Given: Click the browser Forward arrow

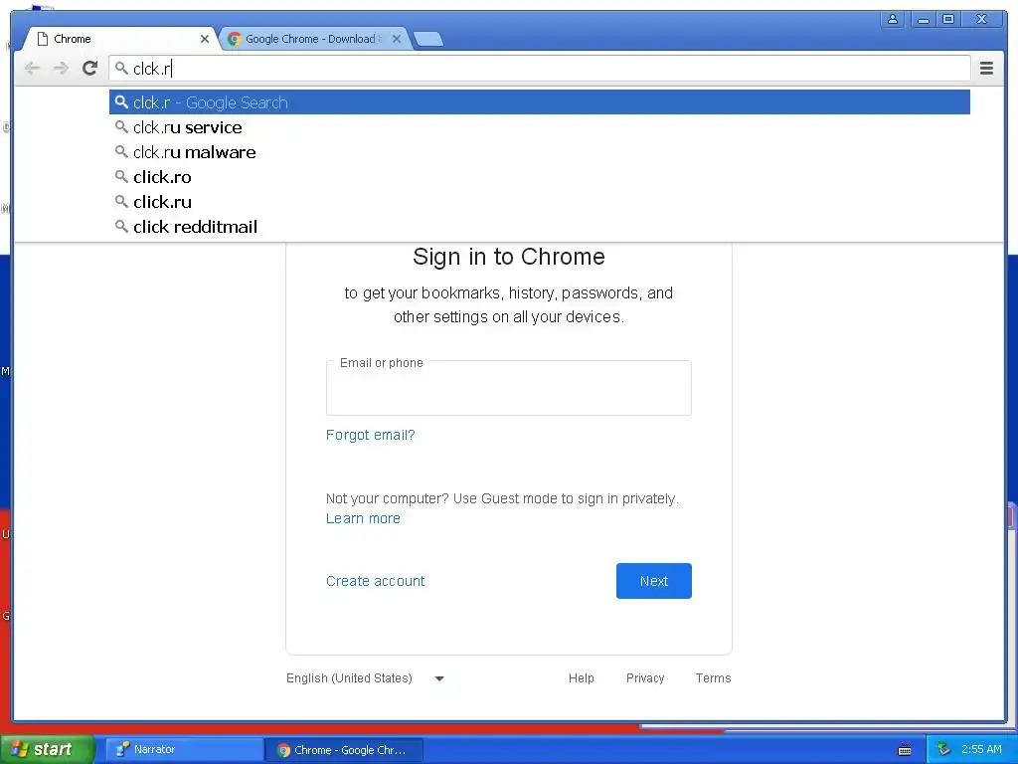Looking at the screenshot, I should [61, 69].
